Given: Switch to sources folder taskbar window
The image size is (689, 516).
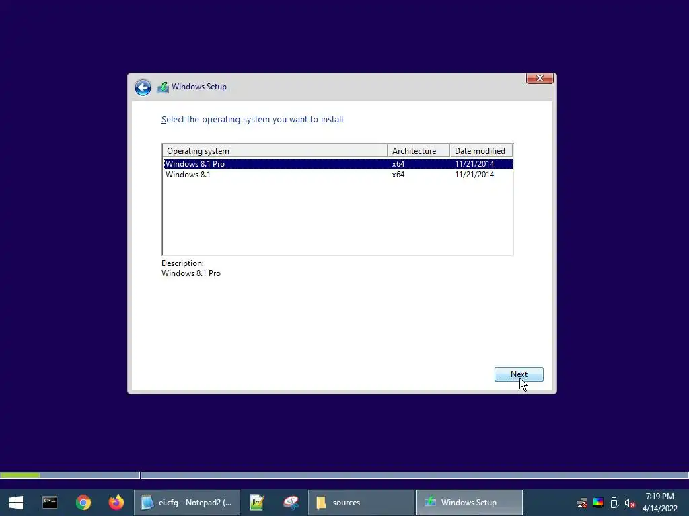Looking at the screenshot, I should pos(361,503).
